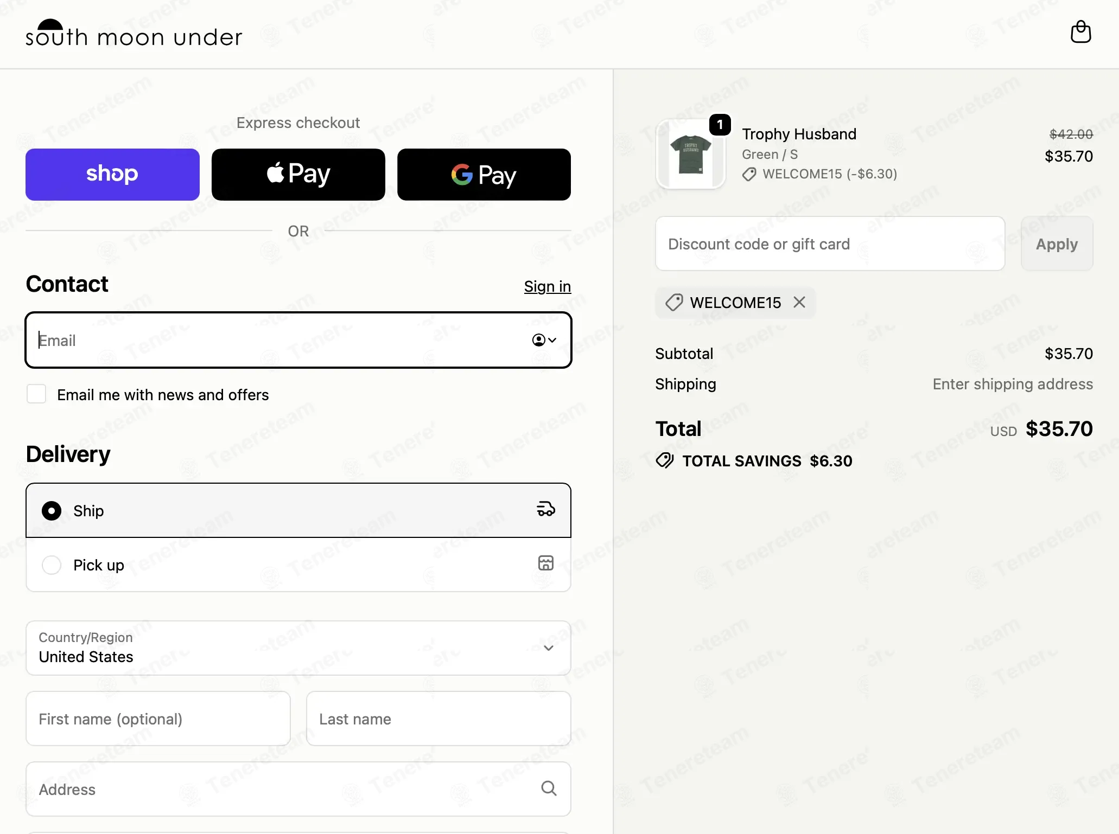This screenshot has width=1119, height=834.
Task: Click the South Moon Under logo
Action: click(x=134, y=33)
